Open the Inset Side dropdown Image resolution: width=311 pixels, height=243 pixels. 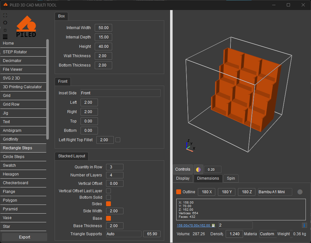point(120,93)
